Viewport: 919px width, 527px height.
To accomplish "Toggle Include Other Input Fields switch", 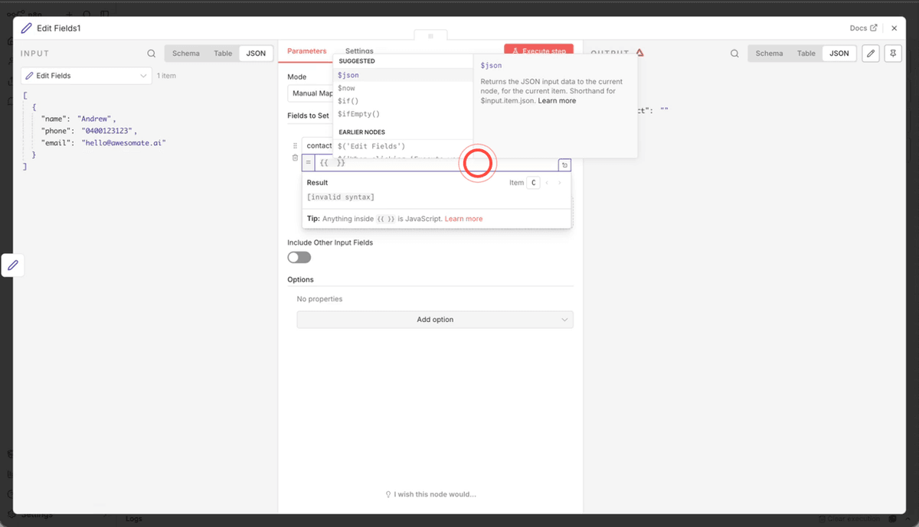I will coord(299,258).
